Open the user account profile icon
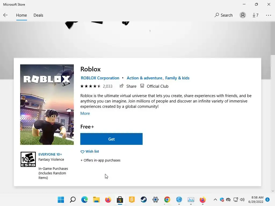This screenshot has height=206, width=275. tap(243, 15)
